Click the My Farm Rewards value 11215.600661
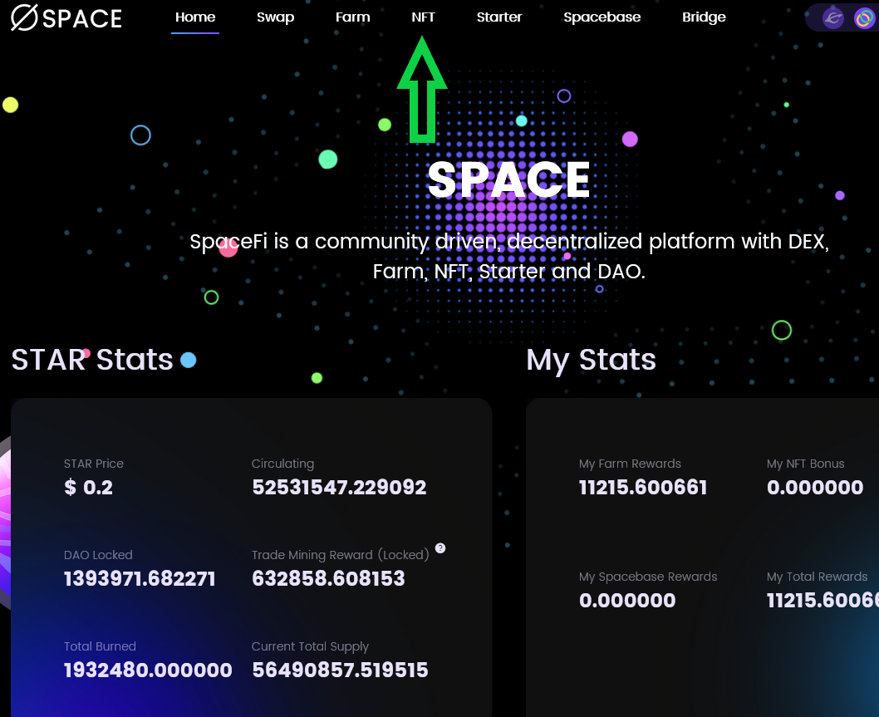The height and width of the screenshot is (717, 879). pyautogui.click(x=643, y=487)
